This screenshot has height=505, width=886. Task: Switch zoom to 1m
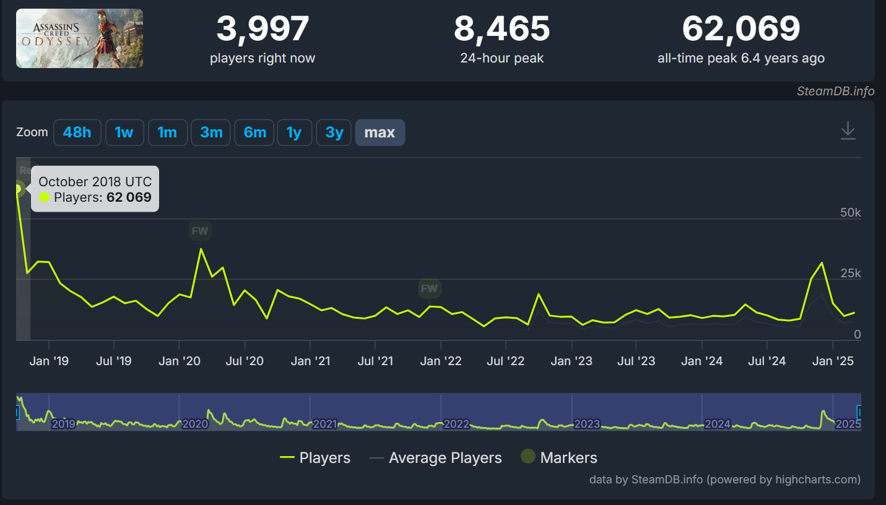coord(167,132)
